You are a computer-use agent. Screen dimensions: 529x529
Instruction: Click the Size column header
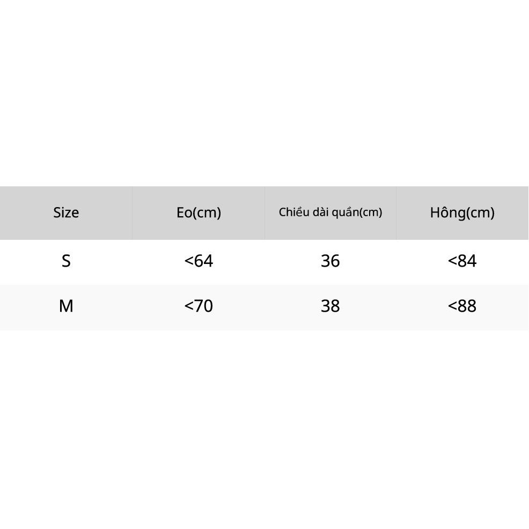(x=66, y=213)
